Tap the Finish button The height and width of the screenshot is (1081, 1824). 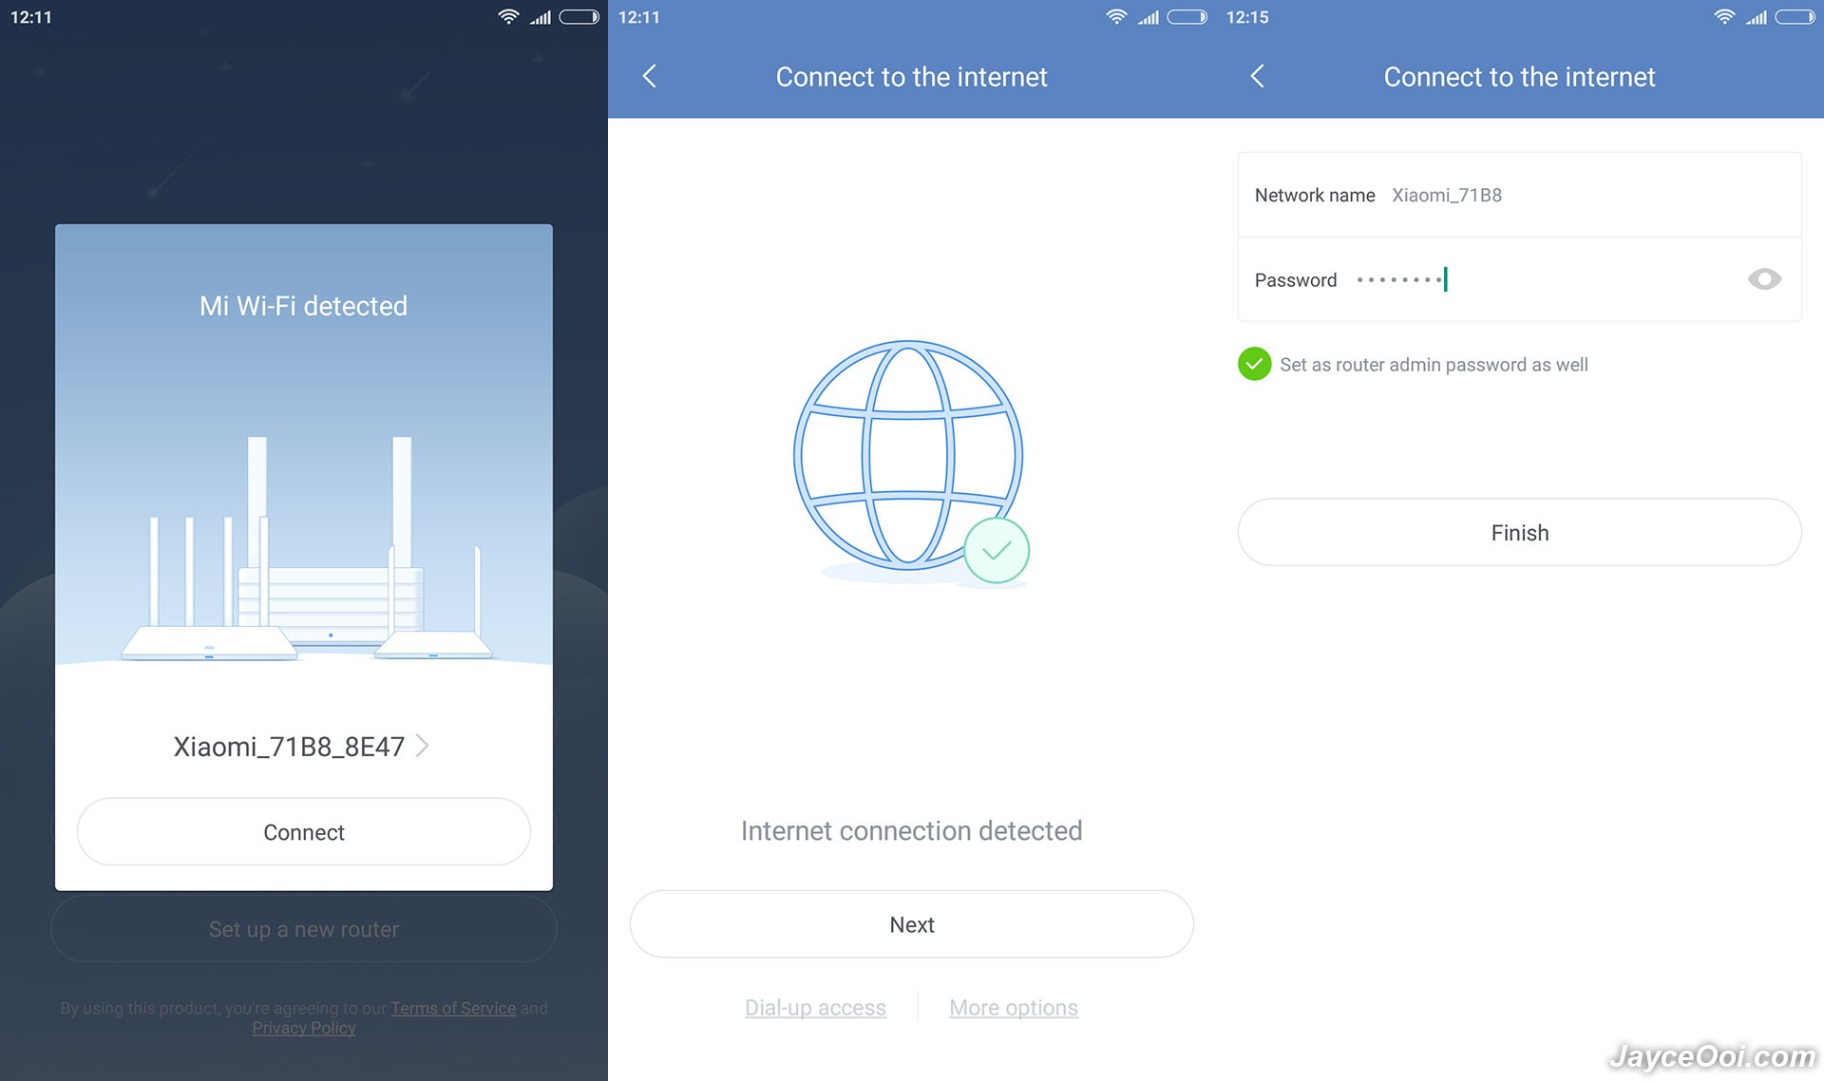(x=1519, y=533)
